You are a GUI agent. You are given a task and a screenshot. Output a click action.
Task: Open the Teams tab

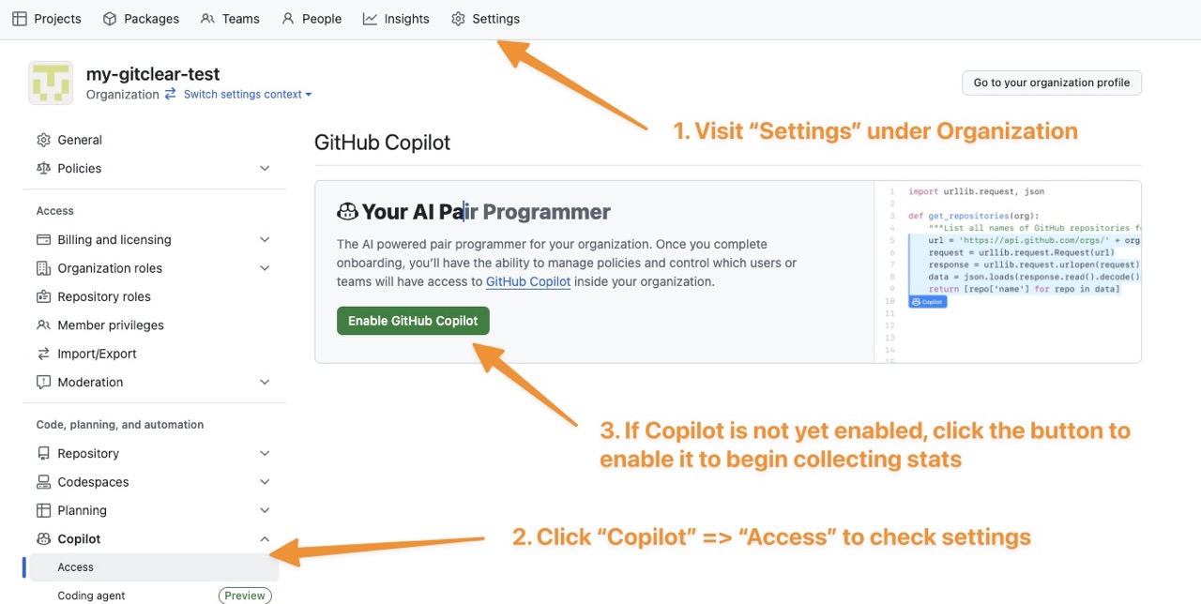tap(230, 19)
